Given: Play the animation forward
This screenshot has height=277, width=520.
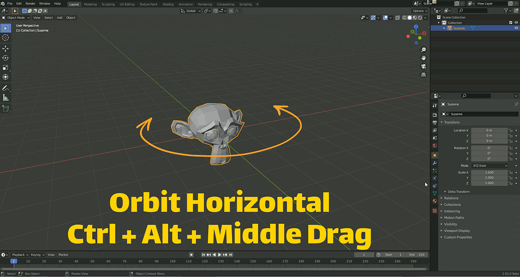Looking at the screenshot, I should [219, 255].
